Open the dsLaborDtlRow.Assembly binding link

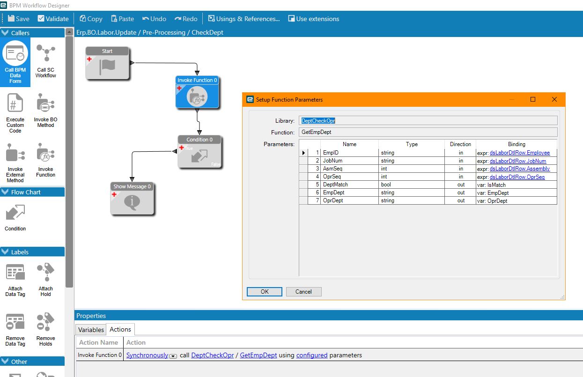[x=520, y=169]
